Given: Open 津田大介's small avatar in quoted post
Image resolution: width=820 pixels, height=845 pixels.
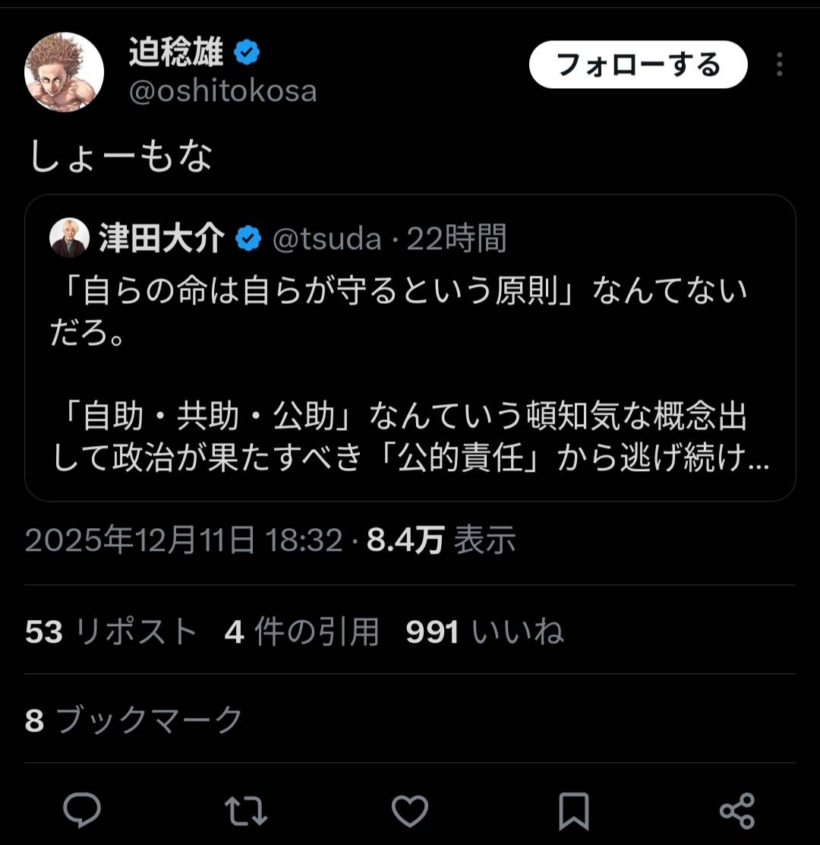Looking at the screenshot, I should [69, 239].
